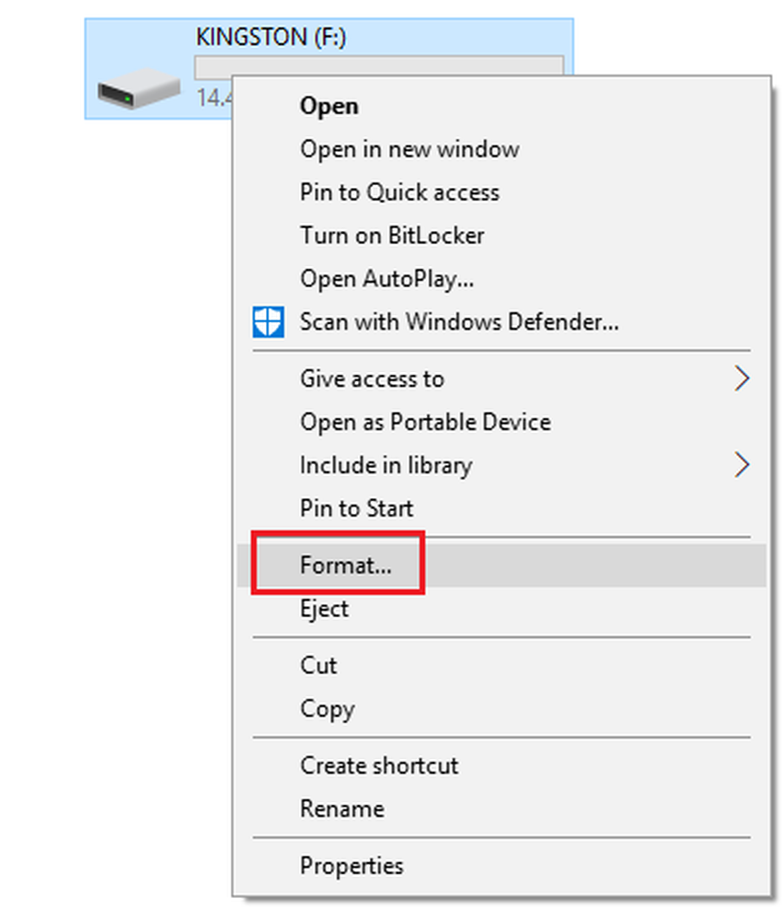Choose Eject from the menu
784x921 pixels.
click(x=502, y=609)
